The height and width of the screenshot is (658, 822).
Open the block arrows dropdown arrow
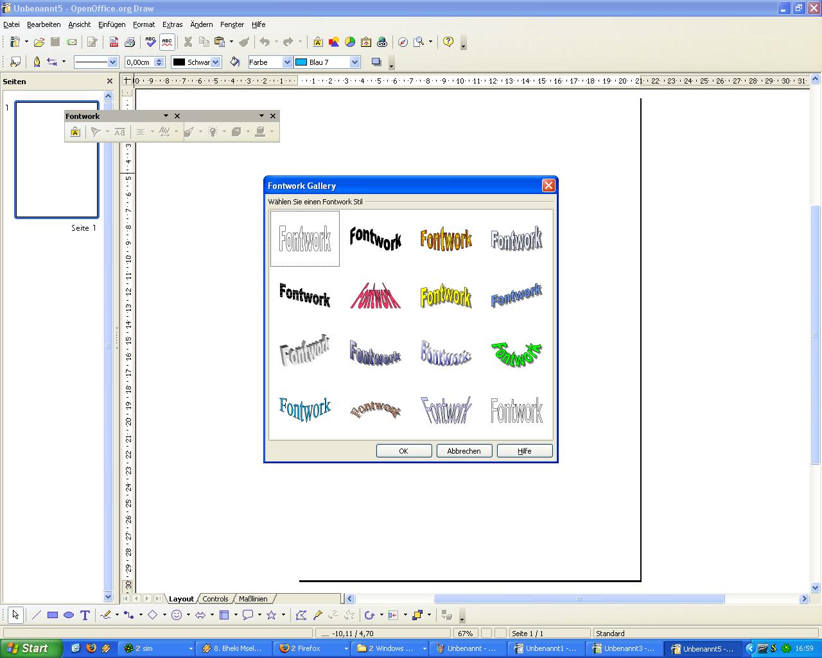point(212,615)
